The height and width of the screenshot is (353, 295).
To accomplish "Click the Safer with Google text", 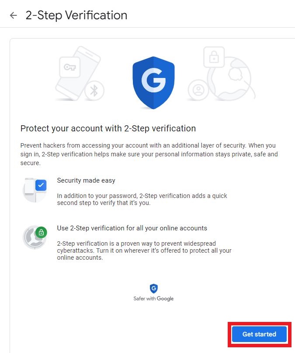I will pos(153,299).
